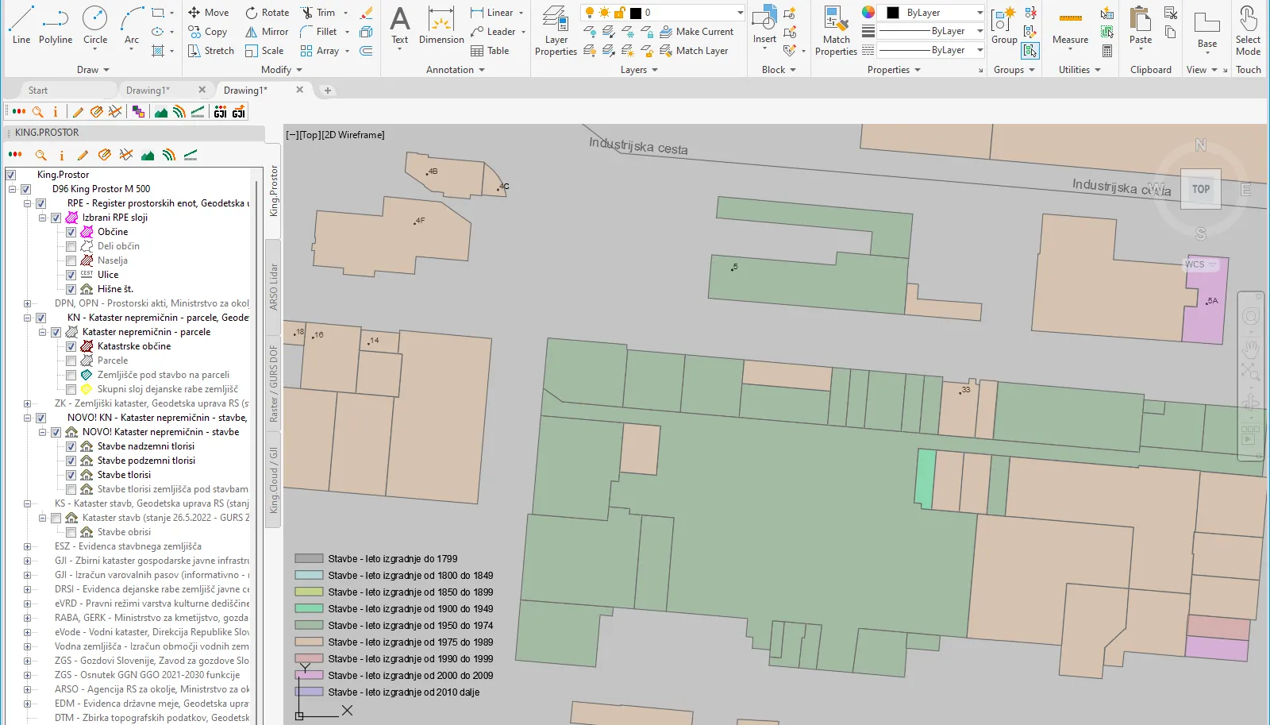Image resolution: width=1270 pixels, height=725 pixels.
Task: Open the ARSO Lidar side tab
Action: (x=274, y=287)
